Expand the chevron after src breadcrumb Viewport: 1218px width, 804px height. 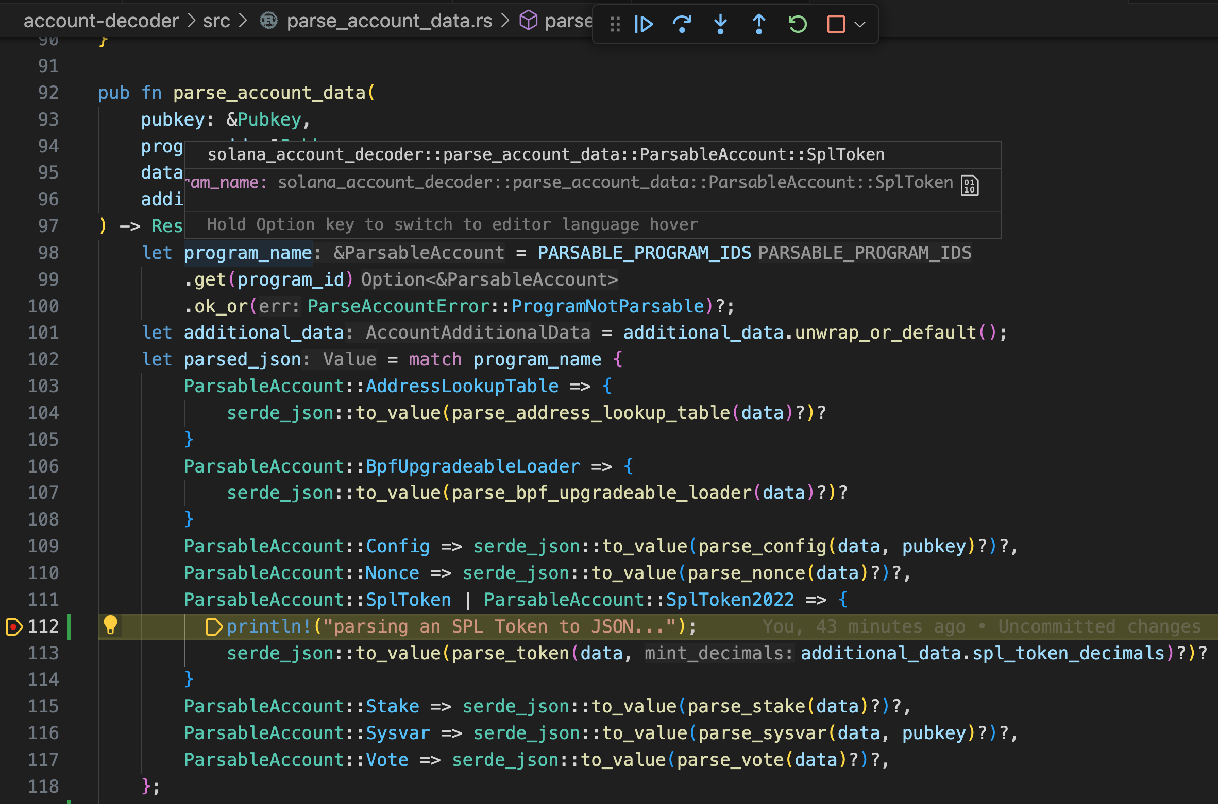point(243,21)
